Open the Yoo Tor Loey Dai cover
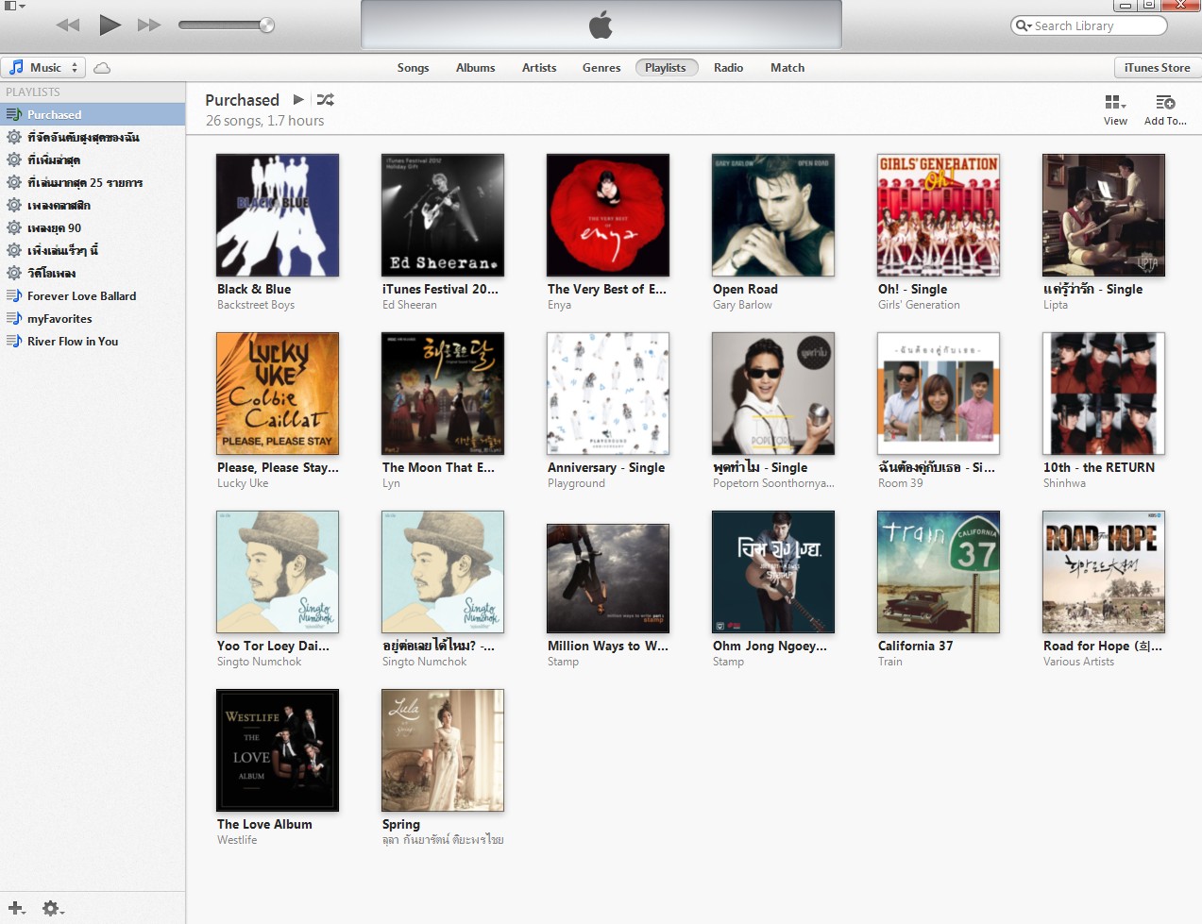Screen dimensions: 1202x924 point(278,572)
